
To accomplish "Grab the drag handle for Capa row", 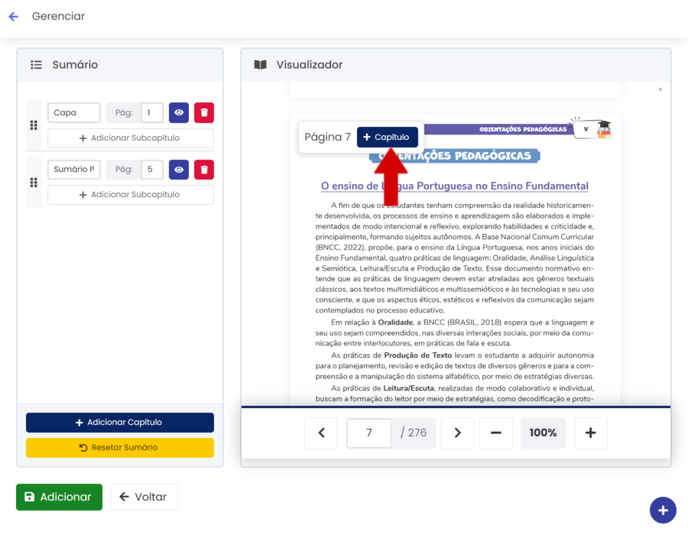I will coord(34,125).
